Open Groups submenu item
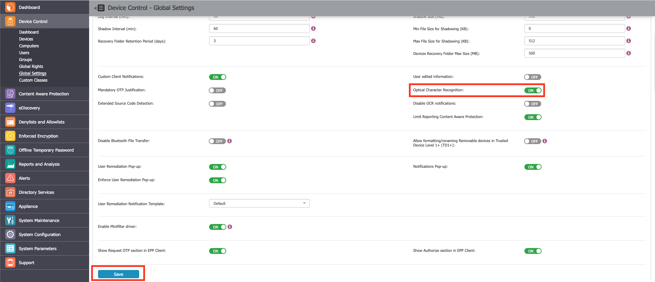This screenshot has height=282, width=655. tap(25, 60)
